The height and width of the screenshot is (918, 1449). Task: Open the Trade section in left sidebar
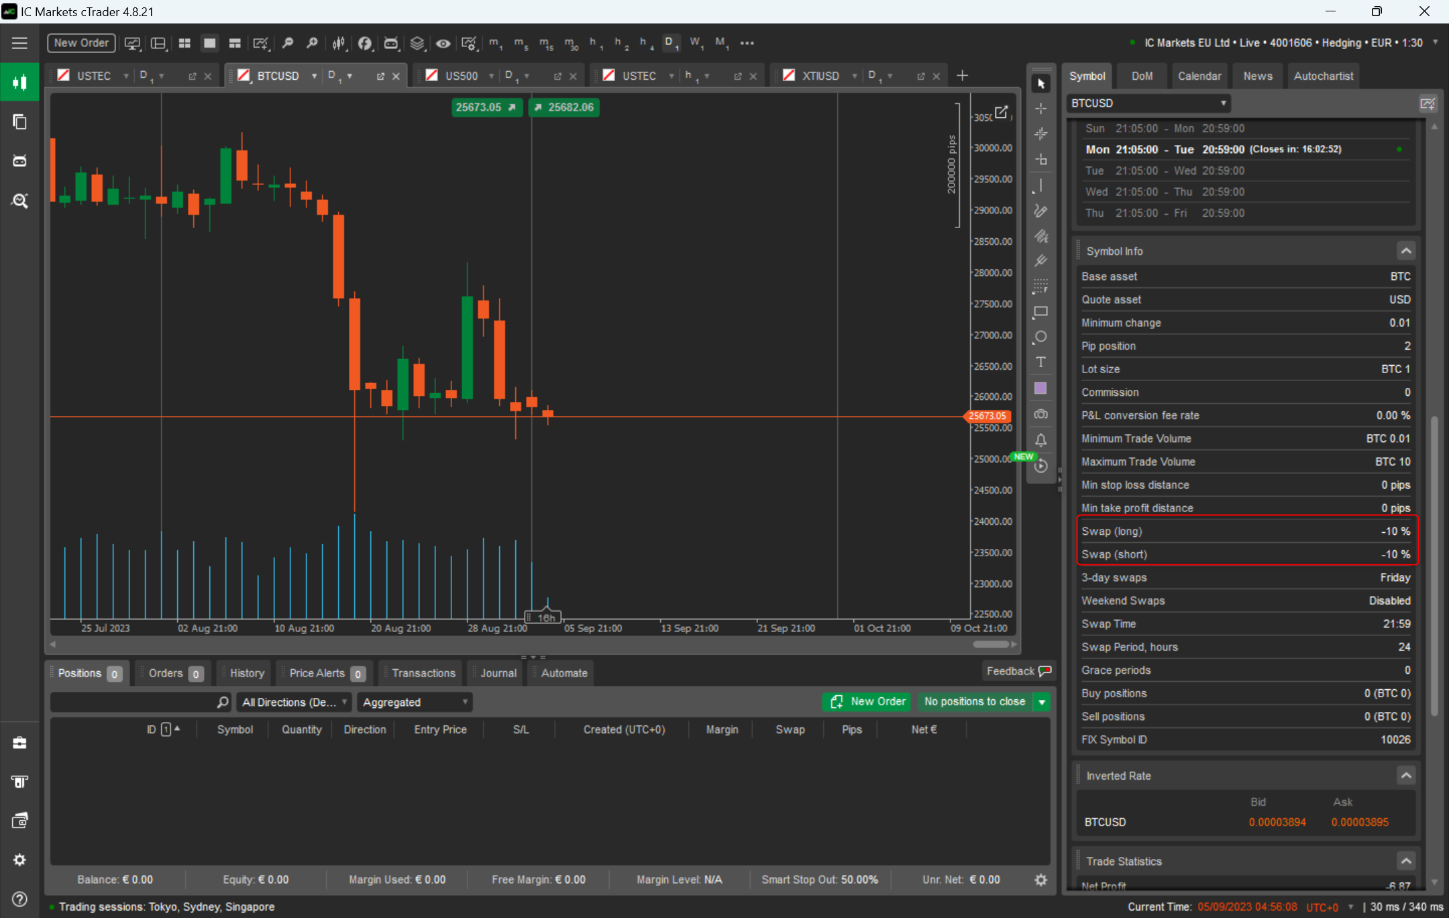(19, 83)
